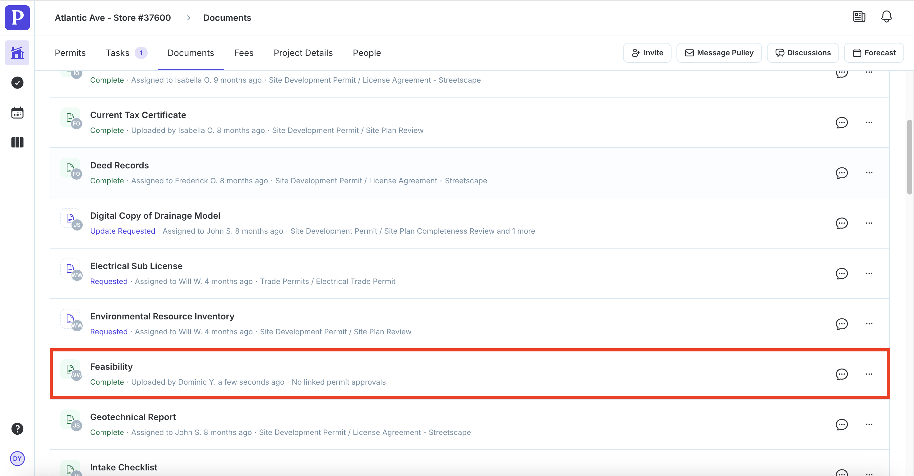Viewport: 914px width, 476px height.
Task: Open more options for Current Tax Certificate
Action: [x=869, y=122]
